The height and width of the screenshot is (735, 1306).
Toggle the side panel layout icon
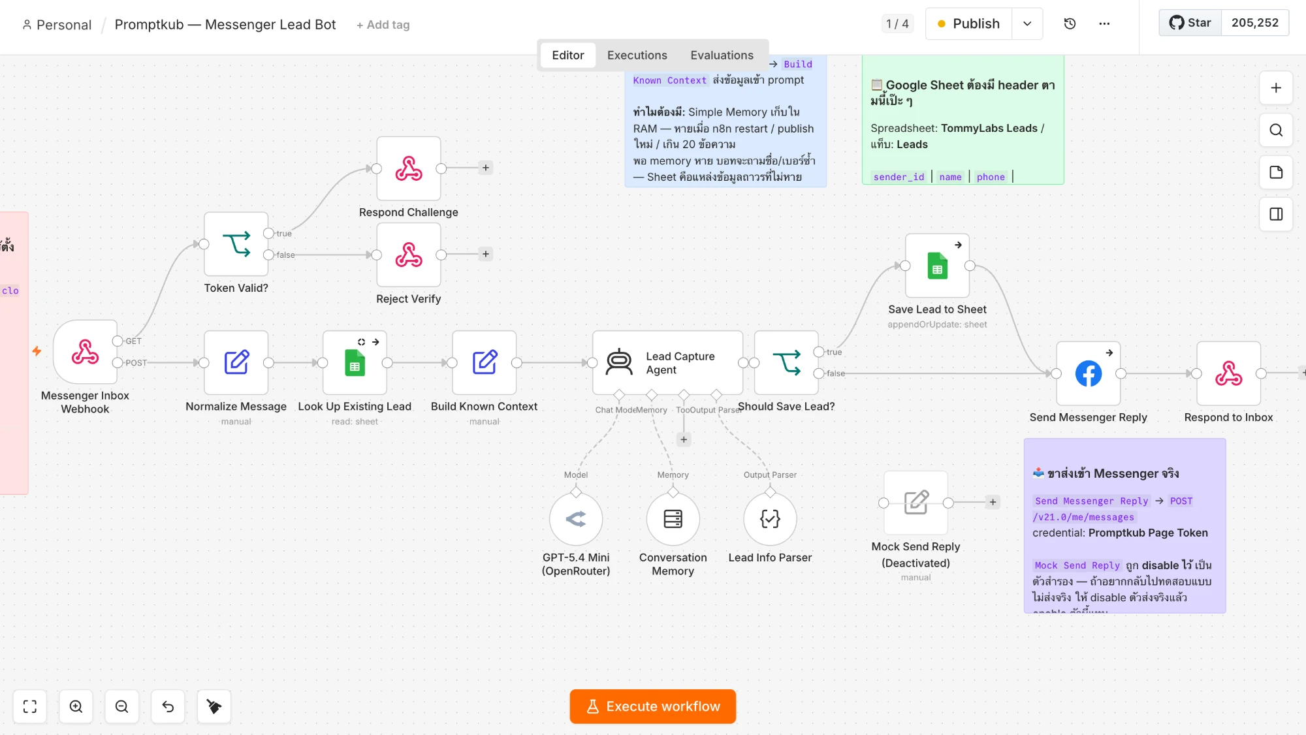tap(1276, 214)
